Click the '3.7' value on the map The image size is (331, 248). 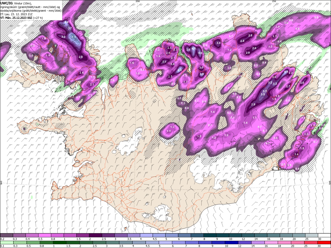(x=70, y=28)
